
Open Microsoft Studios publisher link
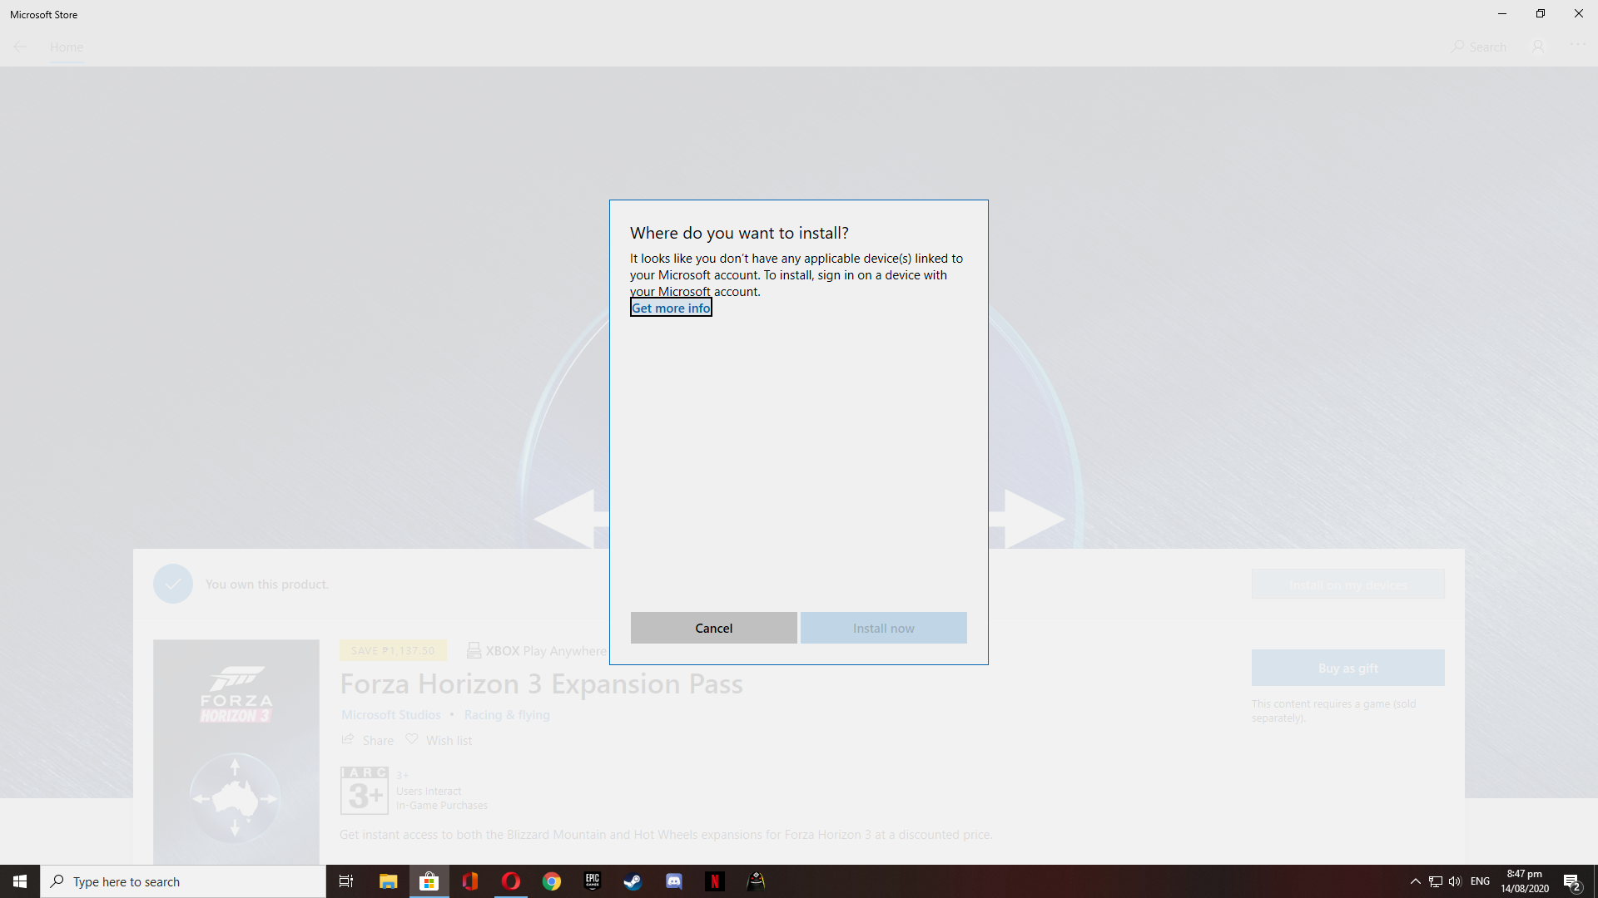390,715
